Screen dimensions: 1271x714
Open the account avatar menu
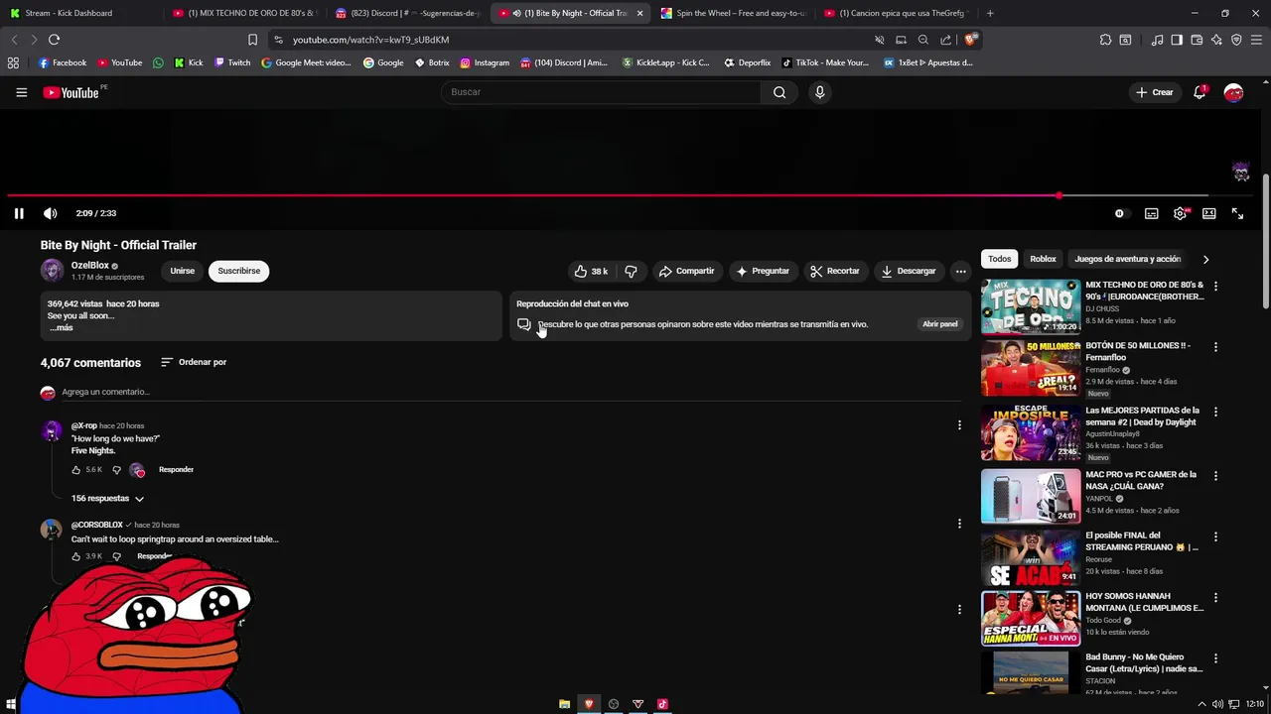point(1233,92)
